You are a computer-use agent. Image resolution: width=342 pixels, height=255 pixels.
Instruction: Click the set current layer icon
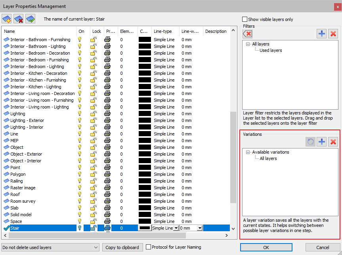30,19
